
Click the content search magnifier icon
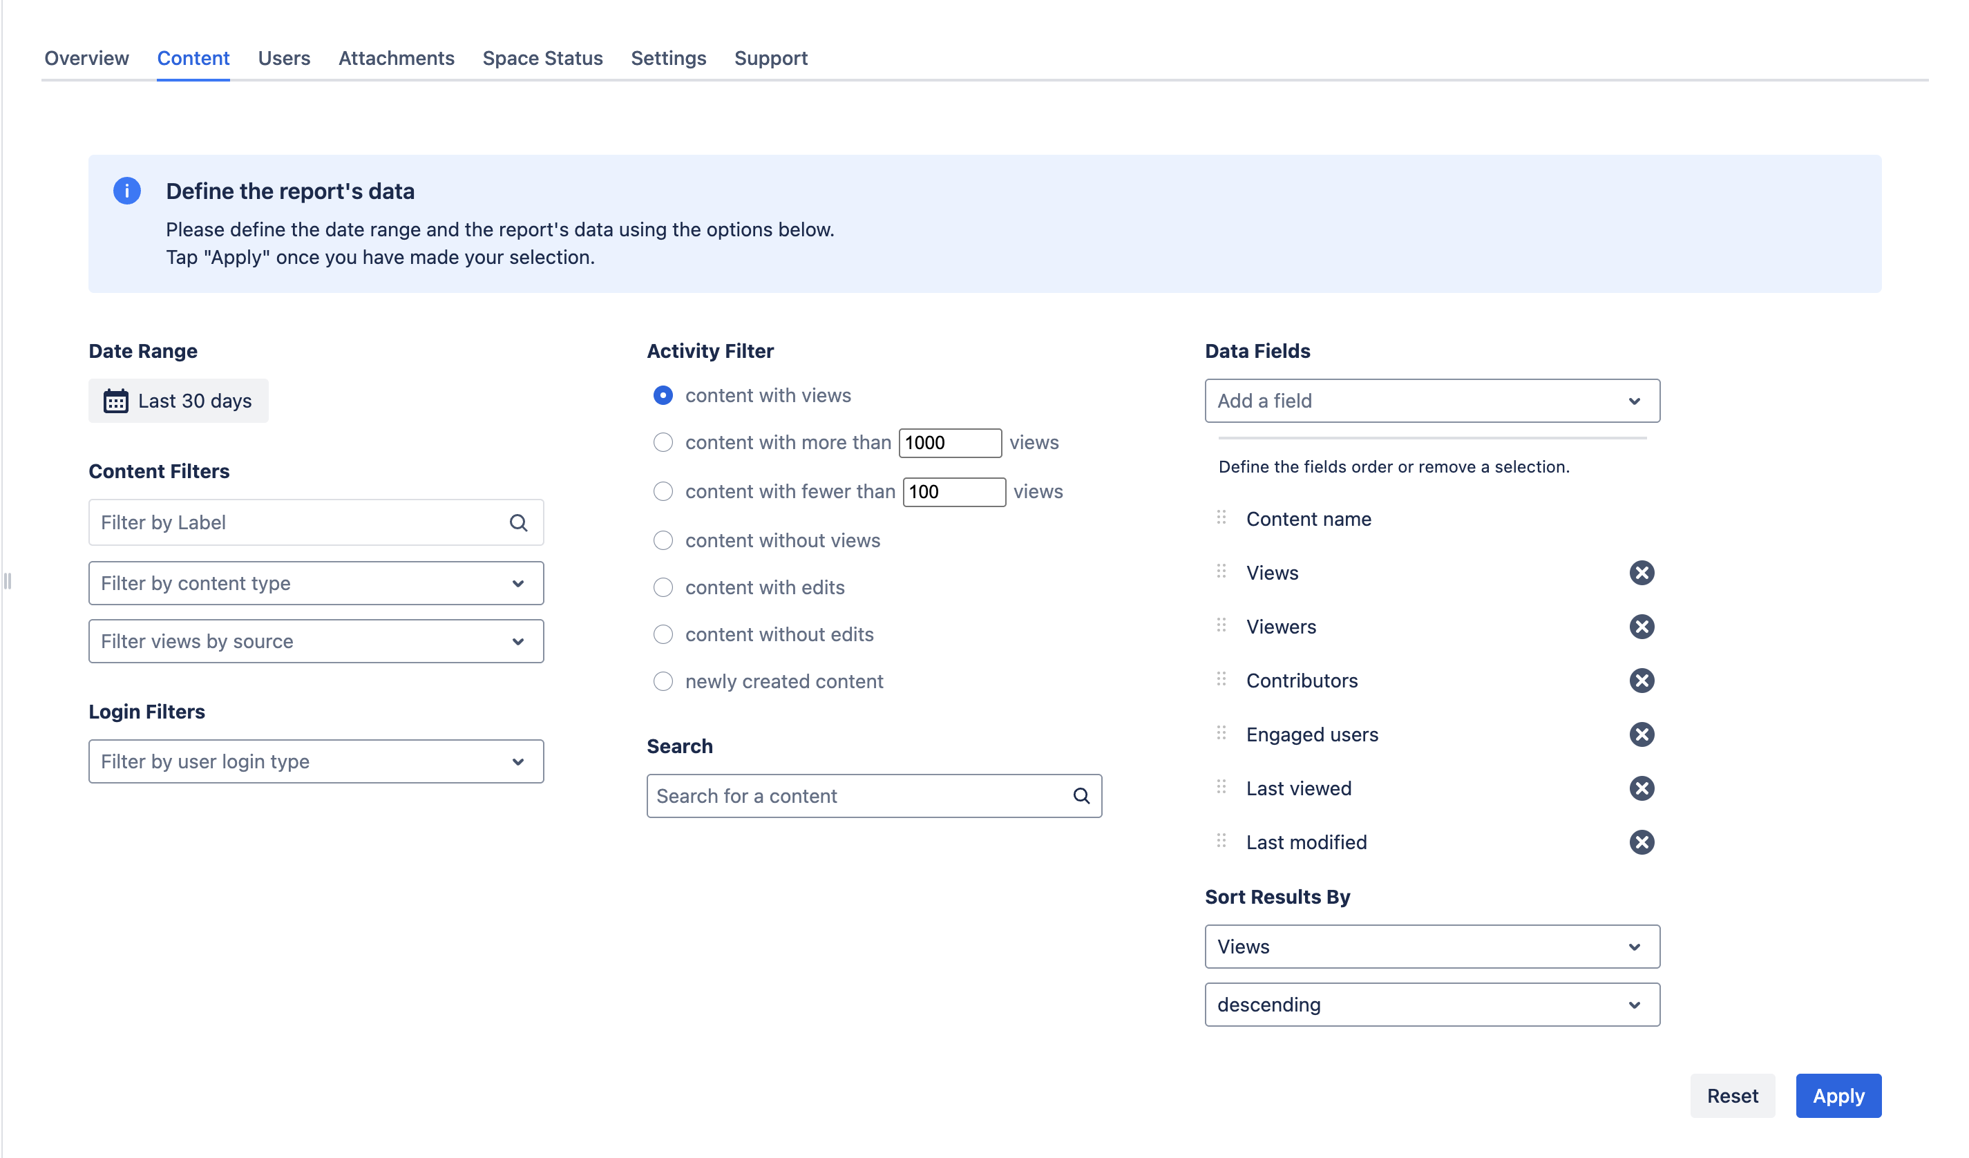pyautogui.click(x=1081, y=796)
